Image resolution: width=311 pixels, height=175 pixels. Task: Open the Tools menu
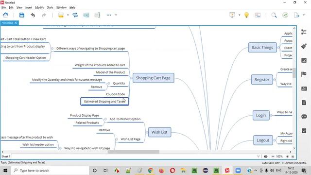[x=50, y=8]
